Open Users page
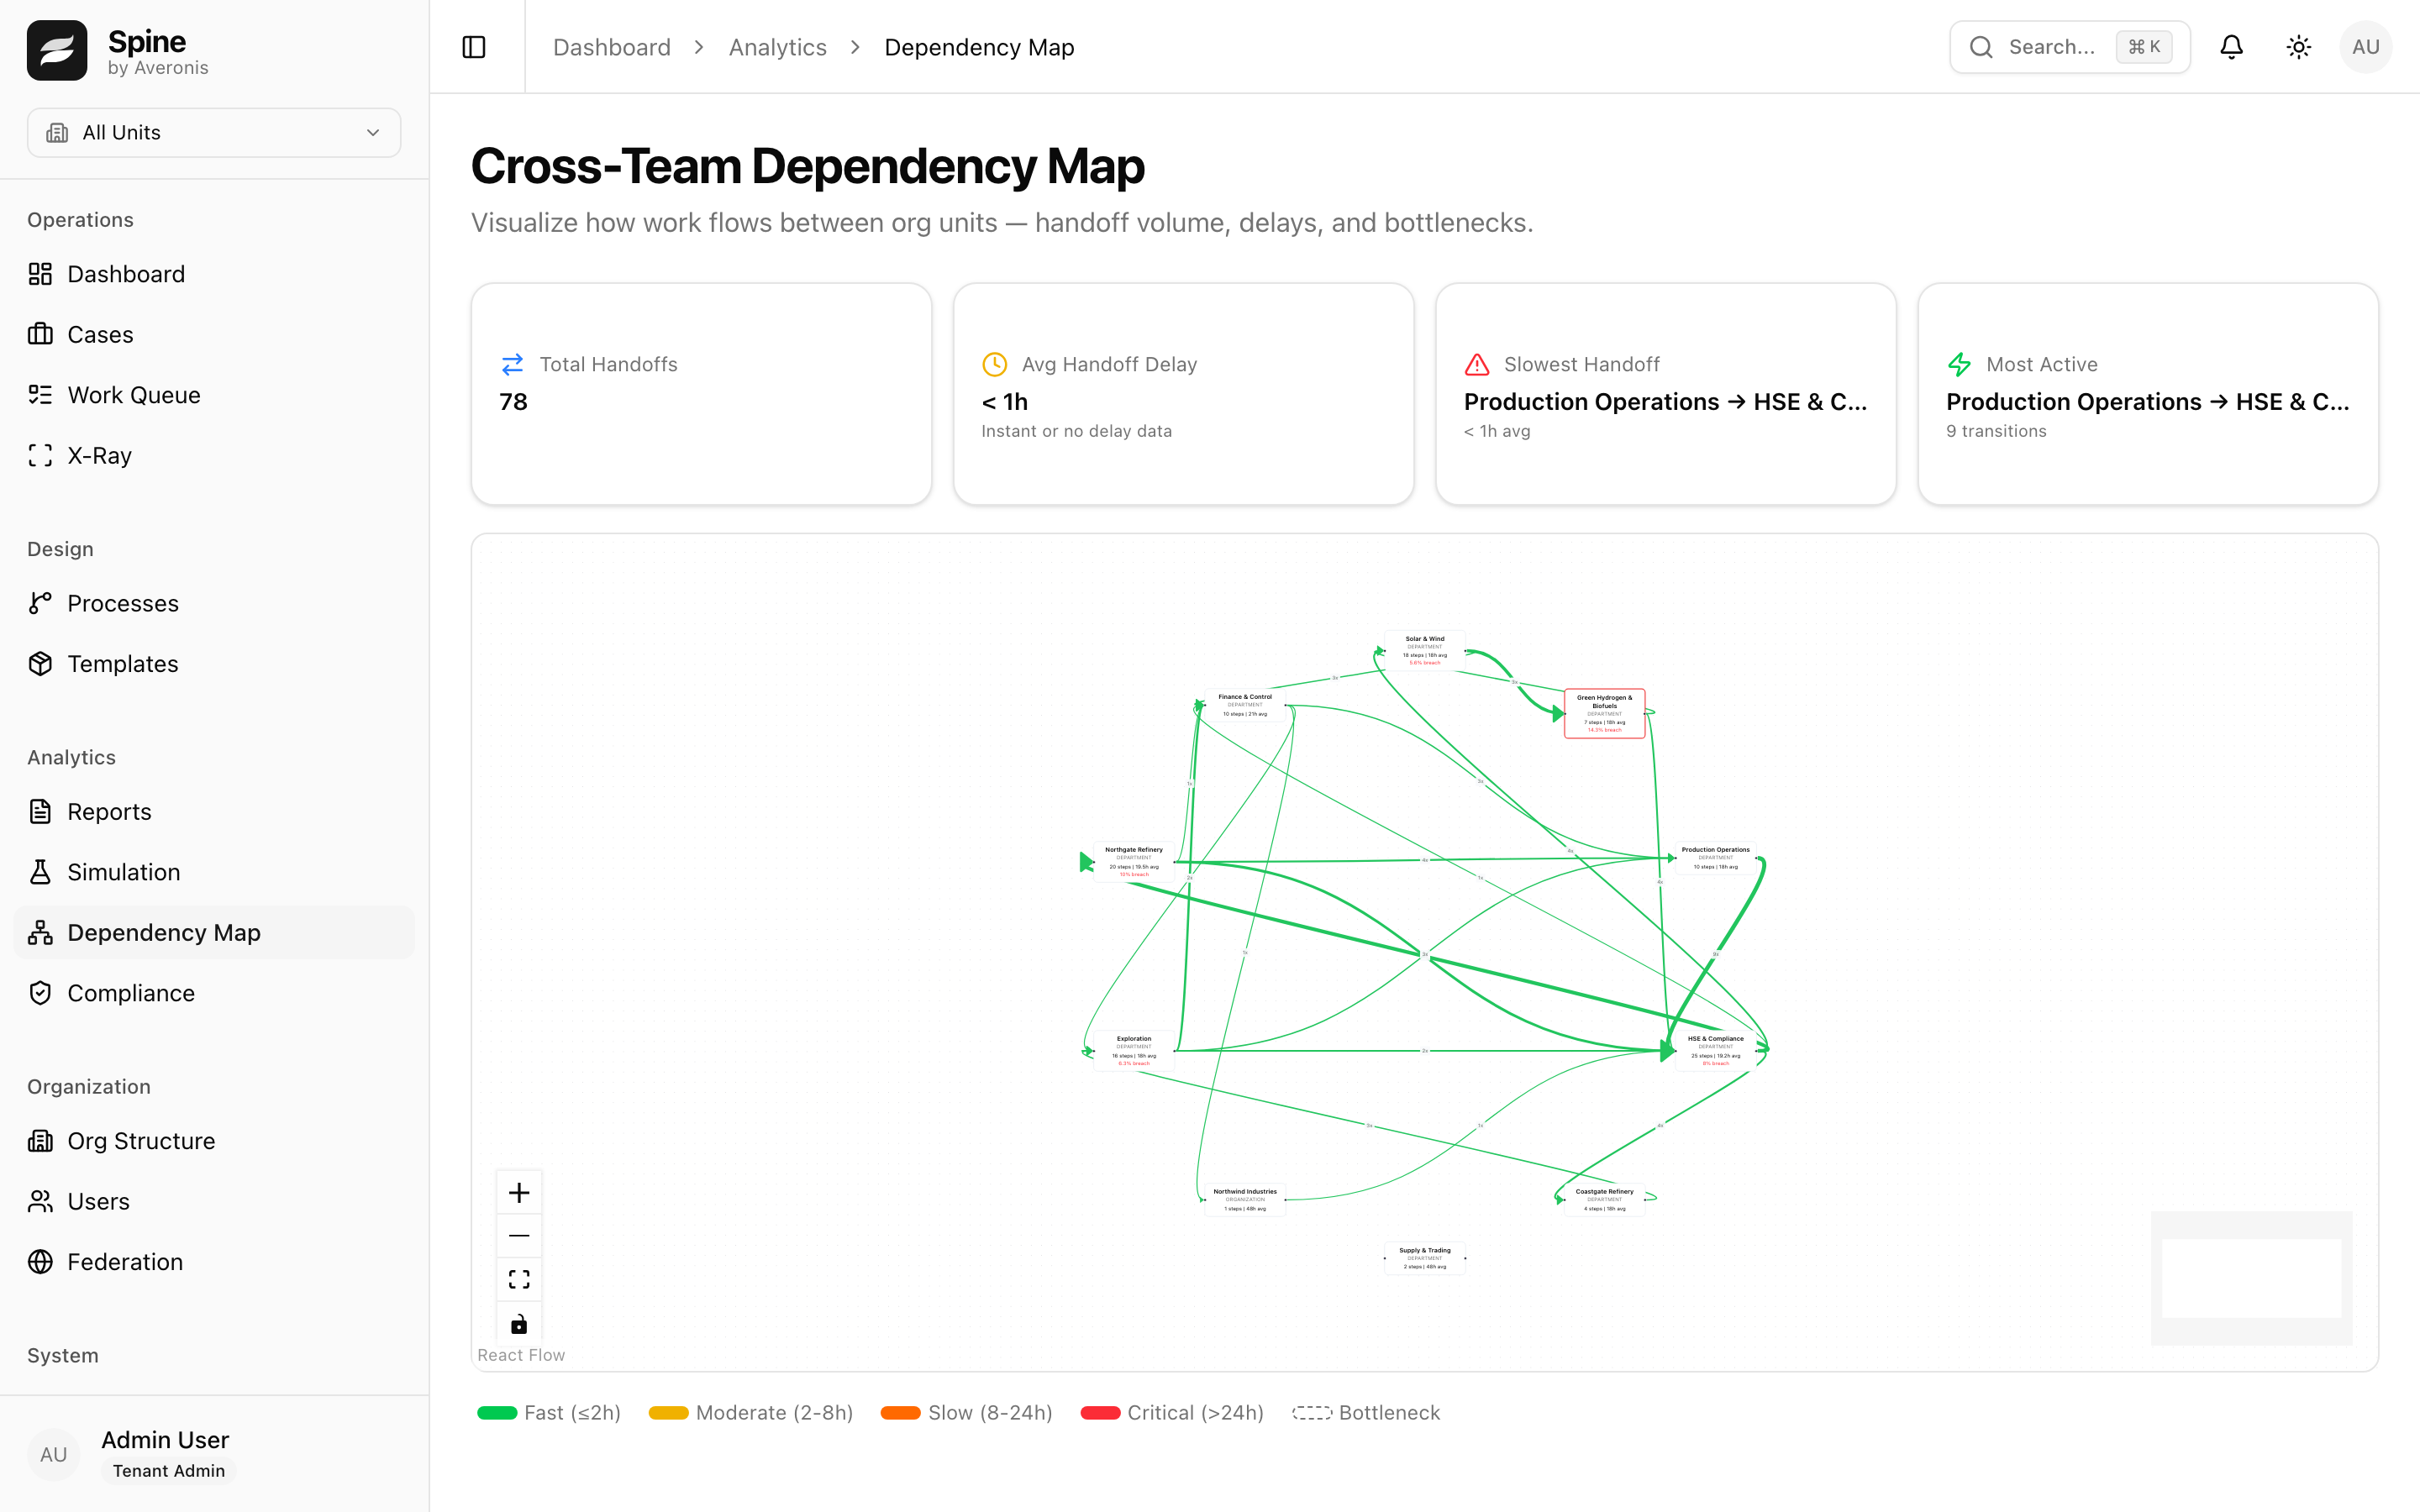 click(214, 1201)
